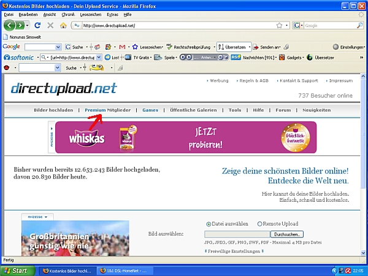This screenshot has height=276, width=368.
Task: Open the Gadgets dropdown in Softonic toolbar
Action: tap(292, 57)
